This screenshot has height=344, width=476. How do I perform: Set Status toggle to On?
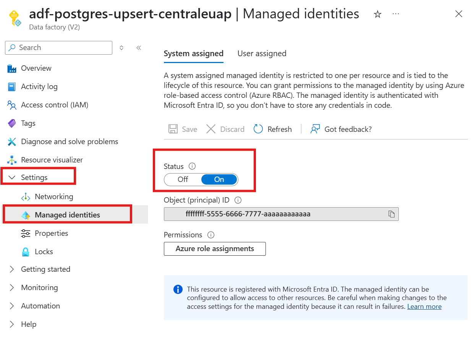[x=219, y=179]
